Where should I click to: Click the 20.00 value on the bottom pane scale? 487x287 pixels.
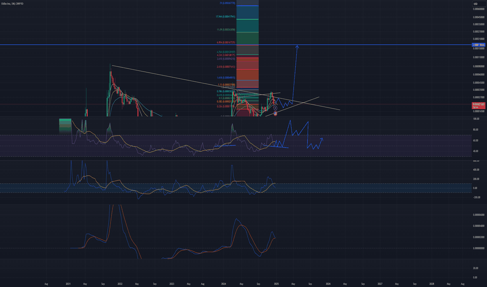coord(475,268)
